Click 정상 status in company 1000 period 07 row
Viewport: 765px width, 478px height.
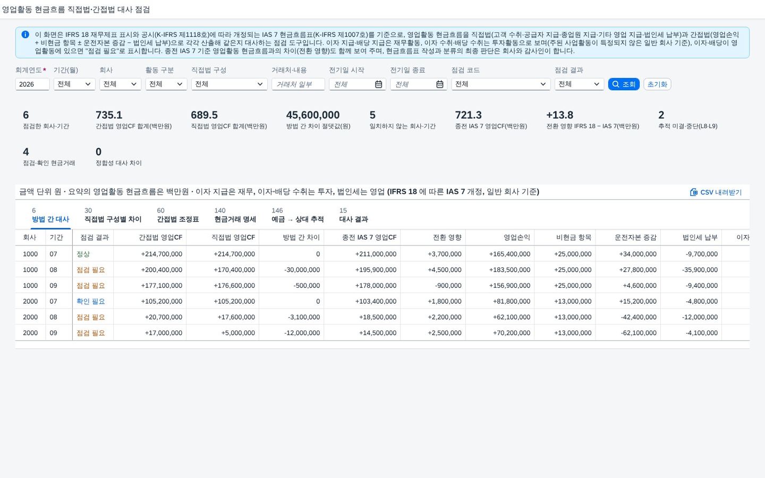coord(83,254)
